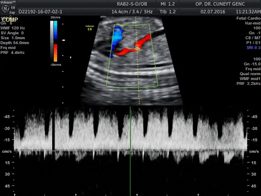Image resolution: width=261 pixels, height=196 pixels.
Task: Click the COMP label
Action: (x=10, y=20)
